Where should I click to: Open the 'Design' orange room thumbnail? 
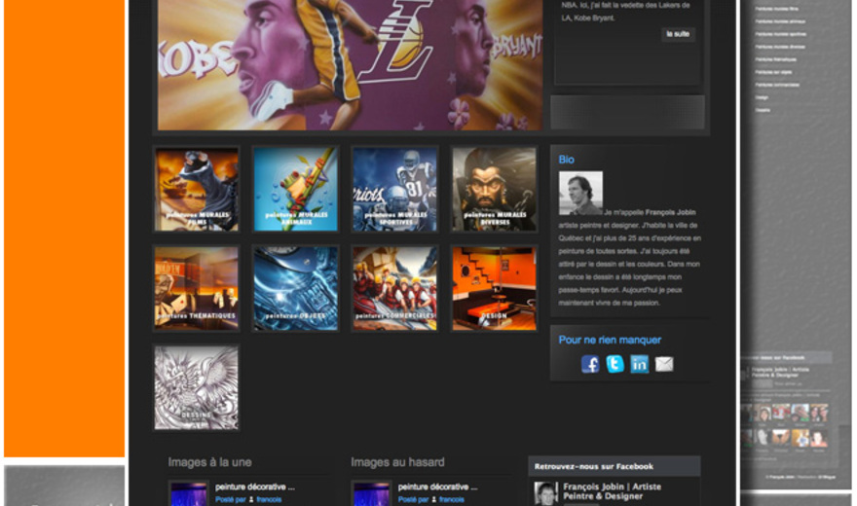tap(494, 288)
